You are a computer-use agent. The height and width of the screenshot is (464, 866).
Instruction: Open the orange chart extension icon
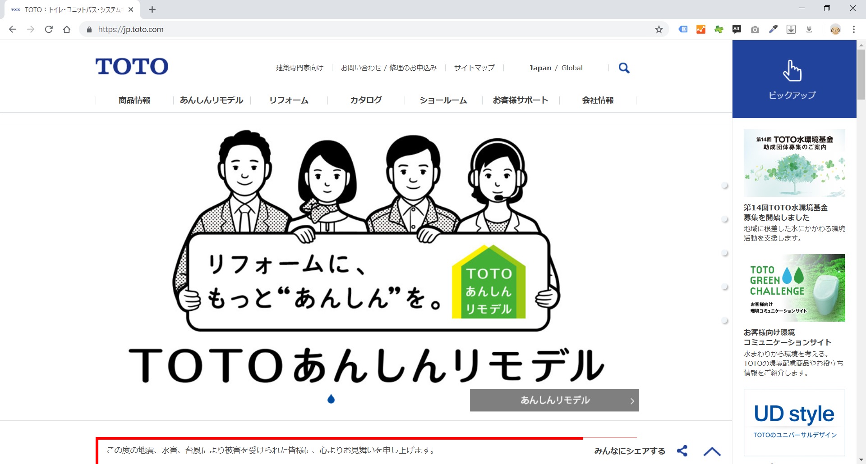pos(701,29)
